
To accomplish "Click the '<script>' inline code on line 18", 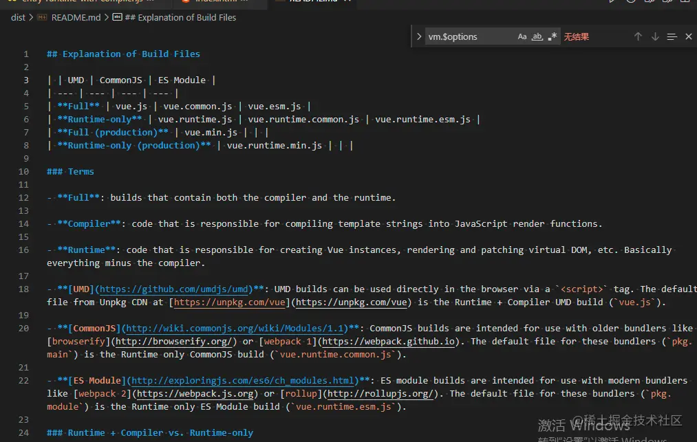I will point(582,289).
